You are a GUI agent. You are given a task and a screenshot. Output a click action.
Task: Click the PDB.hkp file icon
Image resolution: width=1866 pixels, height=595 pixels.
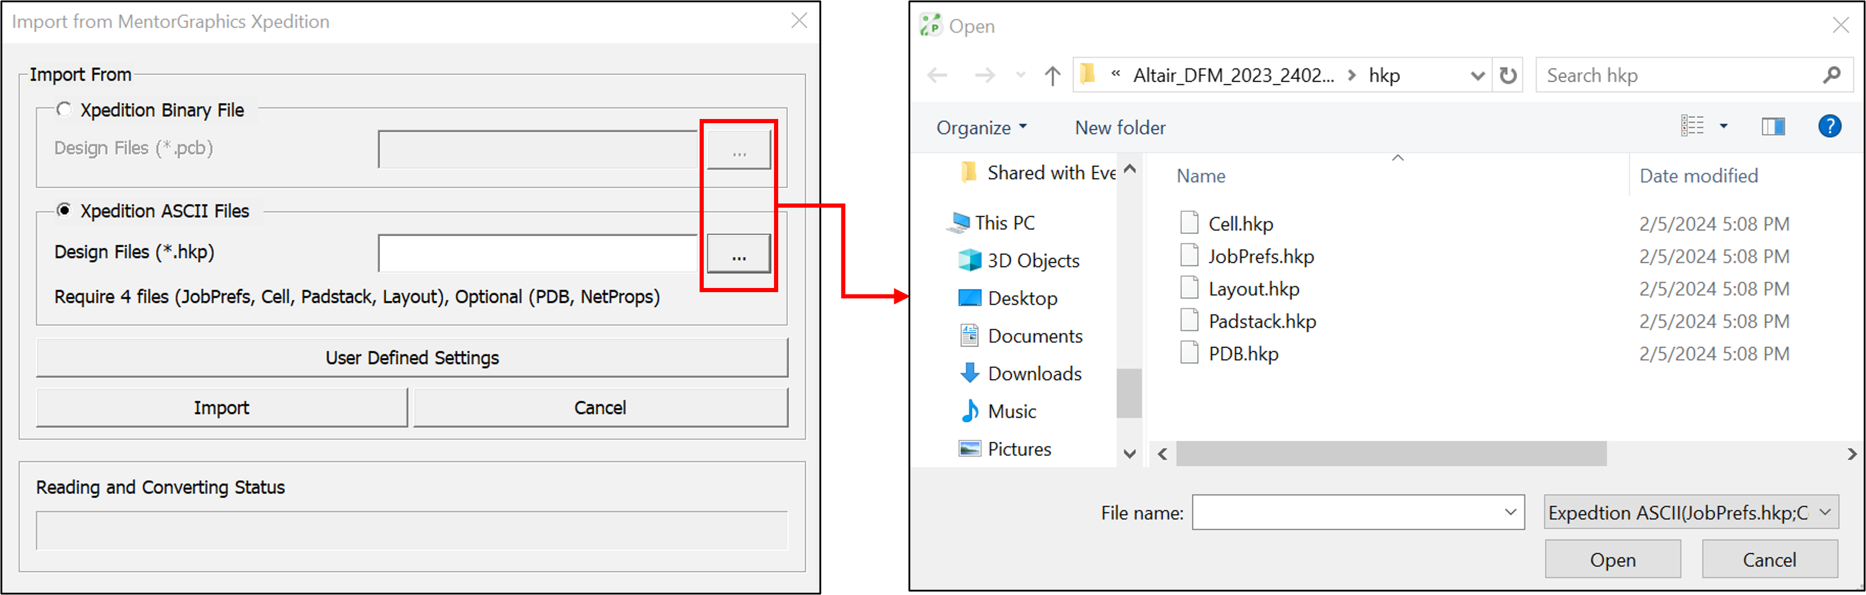coord(1188,352)
